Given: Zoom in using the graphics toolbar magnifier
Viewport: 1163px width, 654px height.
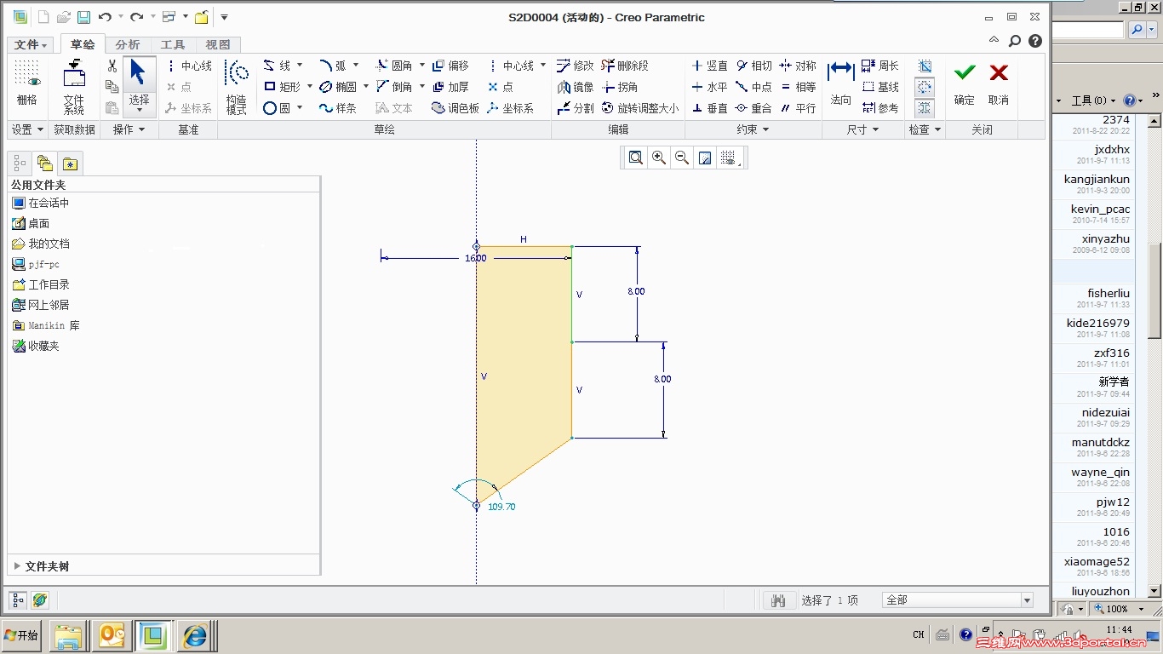Looking at the screenshot, I should [659, 158].
